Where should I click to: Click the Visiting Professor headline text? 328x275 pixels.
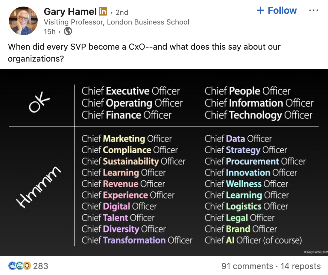tap(117, 22)
